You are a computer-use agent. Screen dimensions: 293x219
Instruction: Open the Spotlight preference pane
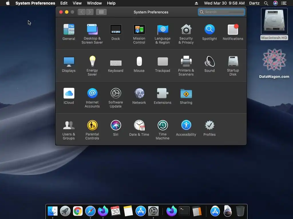click(x=209, y=32)
